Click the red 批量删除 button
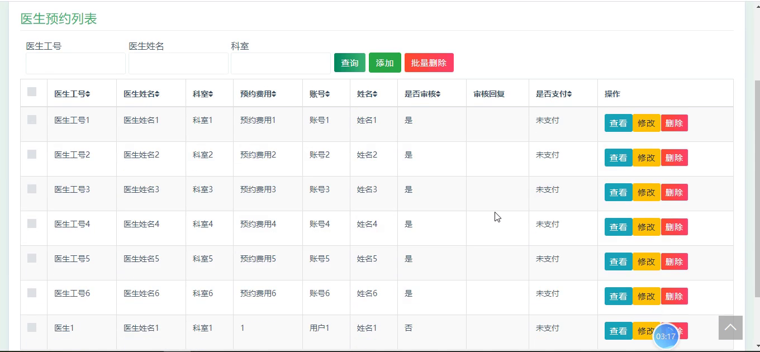The image size is (760, 352). 429,63
